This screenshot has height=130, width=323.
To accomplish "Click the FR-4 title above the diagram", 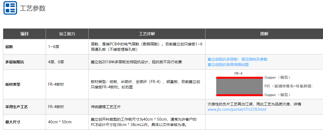I will point(239,73).
